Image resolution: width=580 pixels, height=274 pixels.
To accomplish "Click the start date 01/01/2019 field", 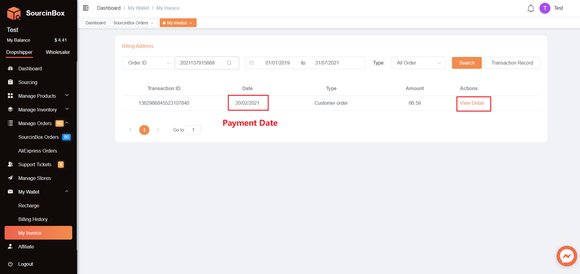I will pyautogui.click(x=278, y=63).
